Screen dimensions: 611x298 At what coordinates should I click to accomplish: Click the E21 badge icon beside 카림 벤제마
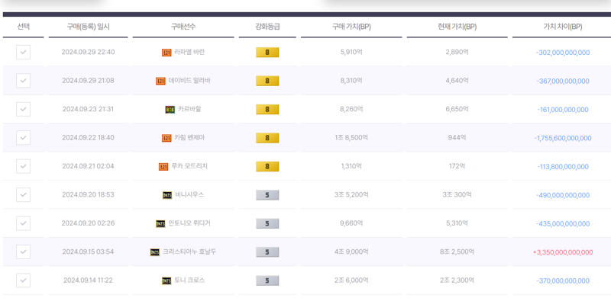166,138
